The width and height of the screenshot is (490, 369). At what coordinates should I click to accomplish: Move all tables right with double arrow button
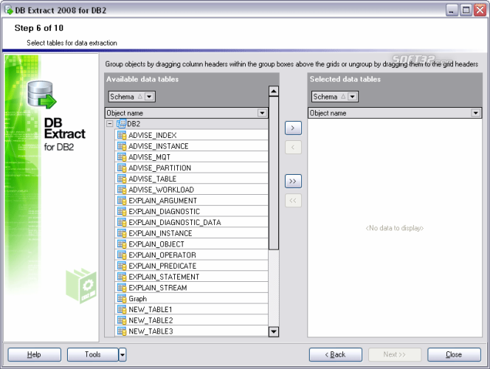click(x=293, y=182)
